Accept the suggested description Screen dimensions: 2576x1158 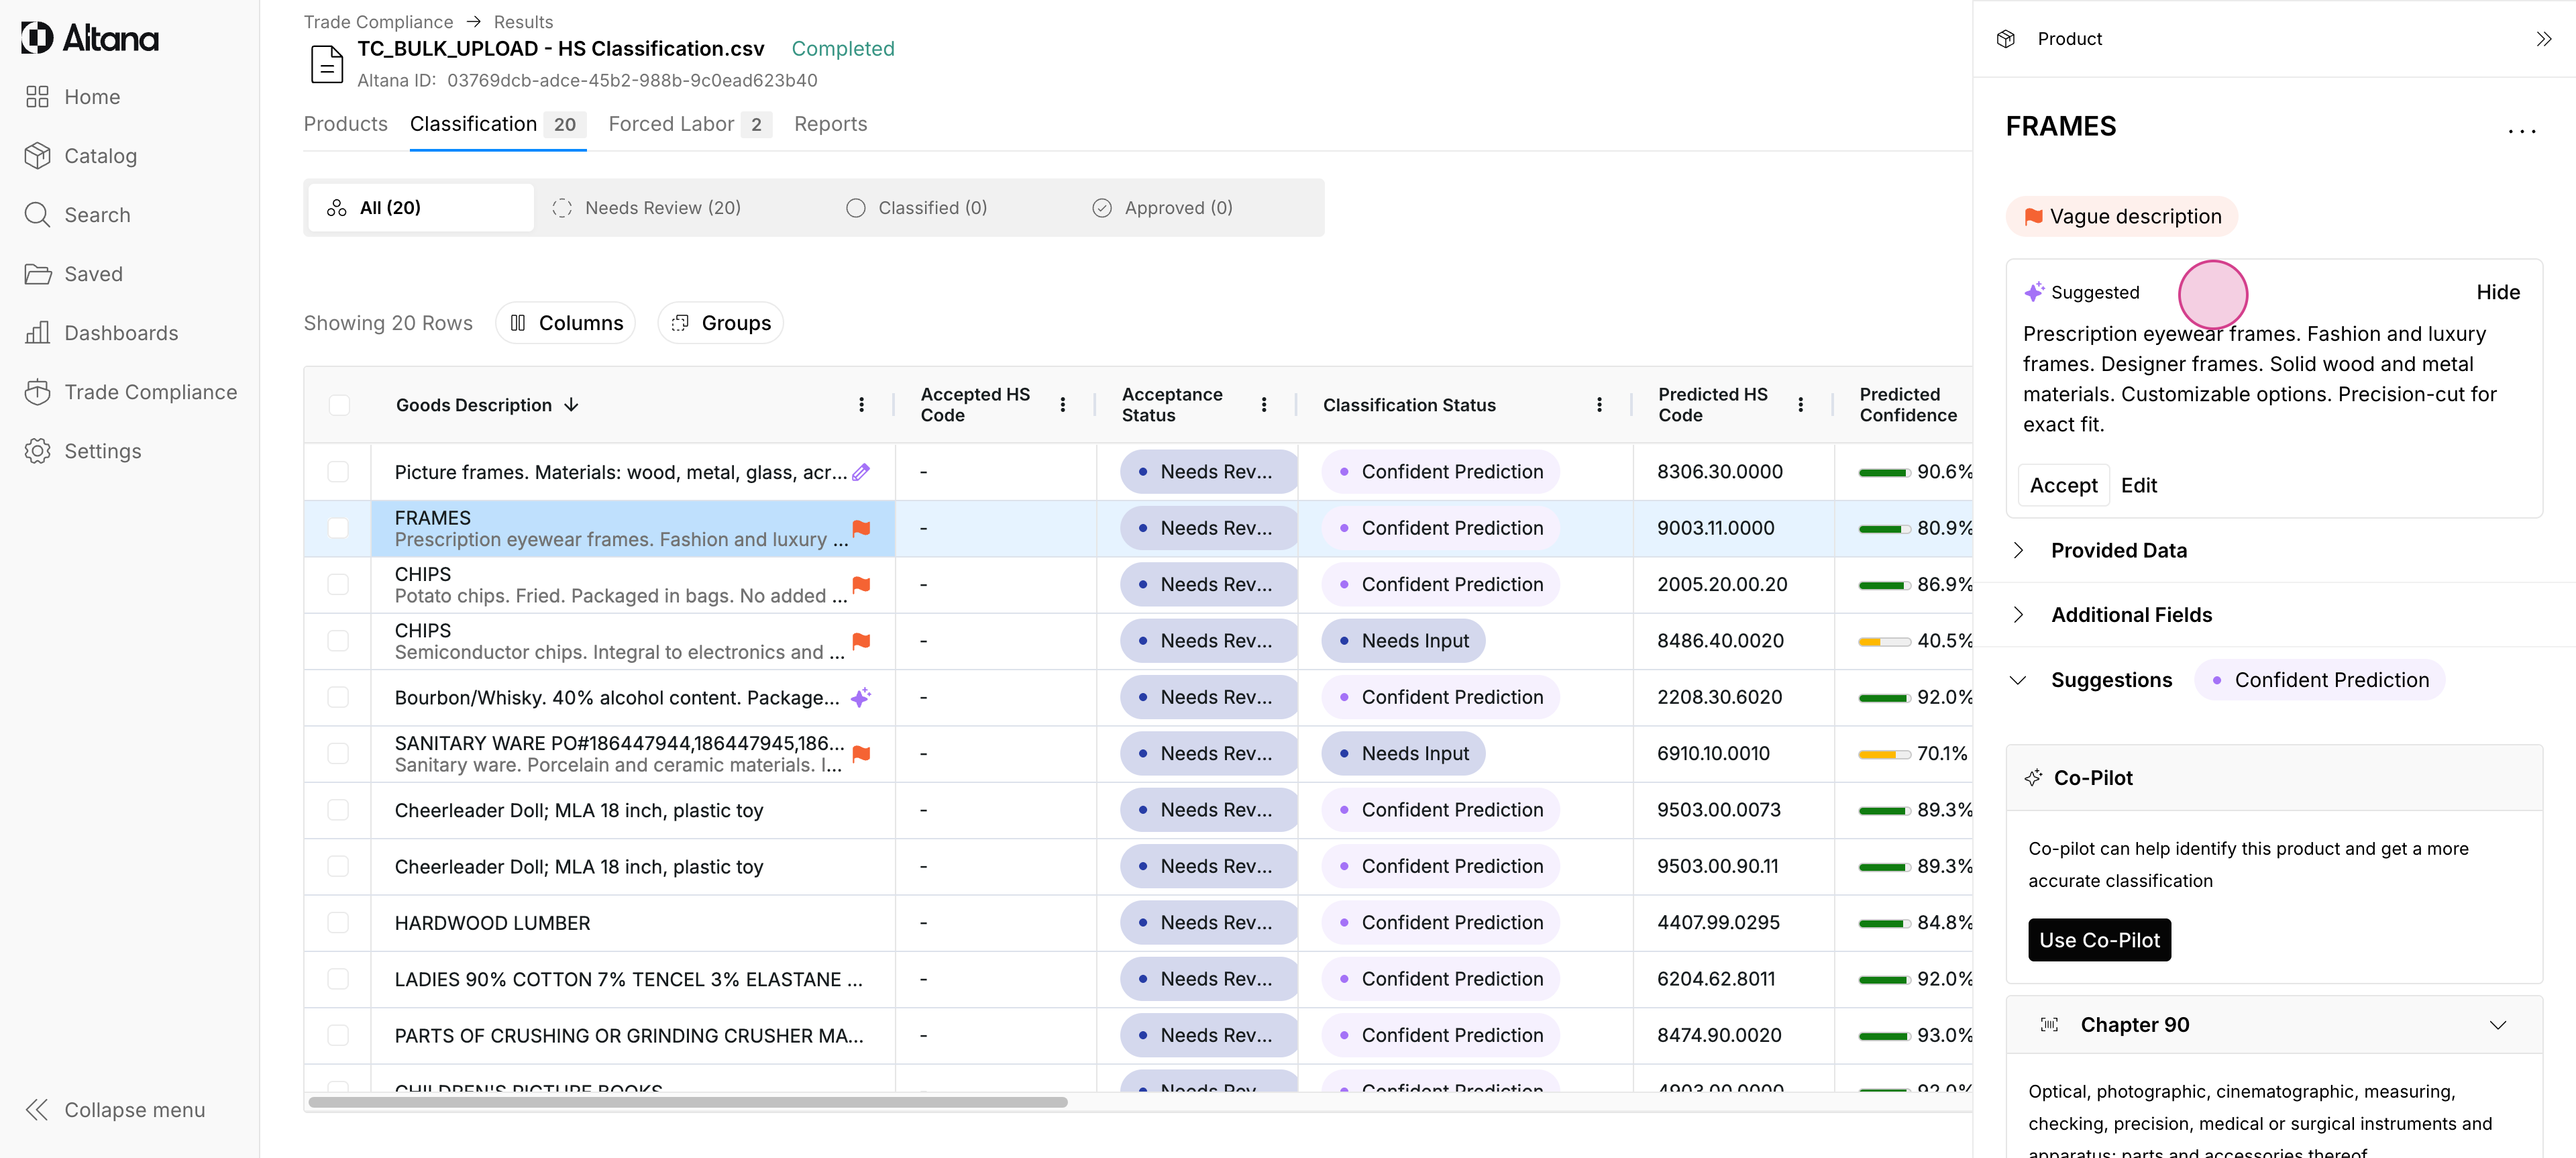click(2063, 485)
